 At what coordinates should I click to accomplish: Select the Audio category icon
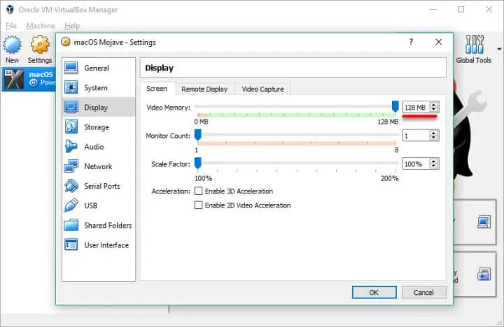(71, 146)
